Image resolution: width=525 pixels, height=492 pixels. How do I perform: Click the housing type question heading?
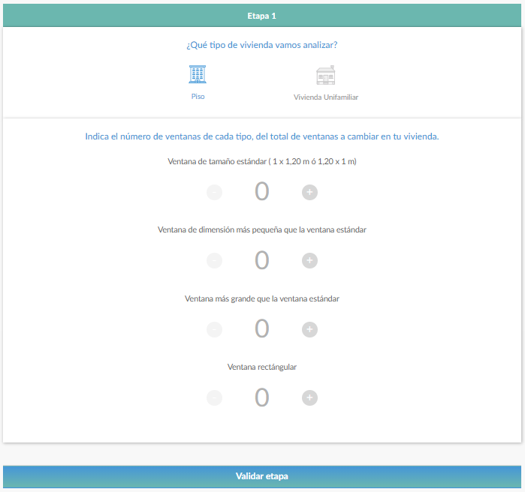point(262,45)
